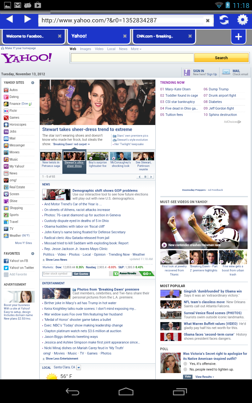Click the Check email envelope icon
The image size is (252, 403).
pos(226,72)
